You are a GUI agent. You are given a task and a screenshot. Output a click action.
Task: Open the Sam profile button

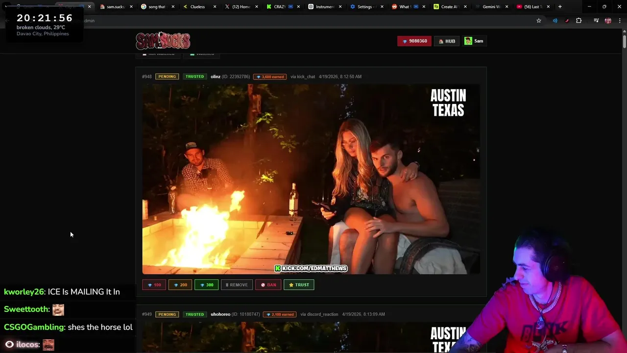(x=474, y=41)
